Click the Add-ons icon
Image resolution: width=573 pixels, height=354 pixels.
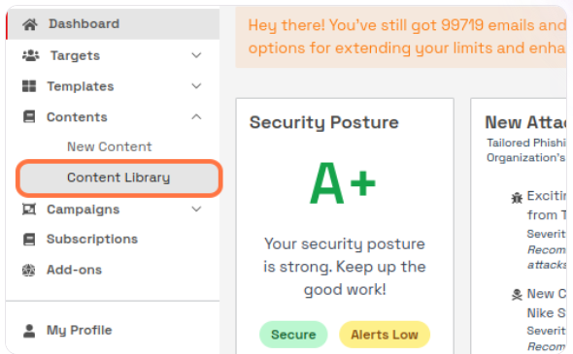[x=29, y=270]
